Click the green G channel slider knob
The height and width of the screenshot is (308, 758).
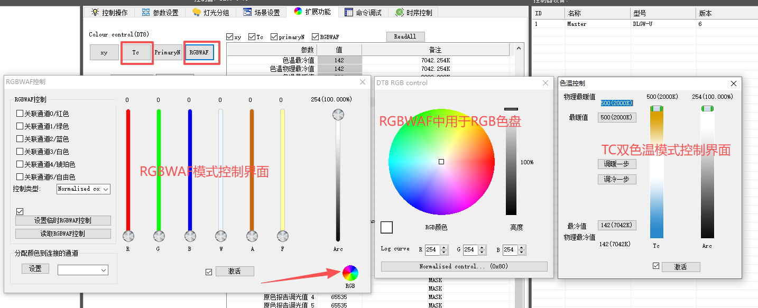(159, 236)
